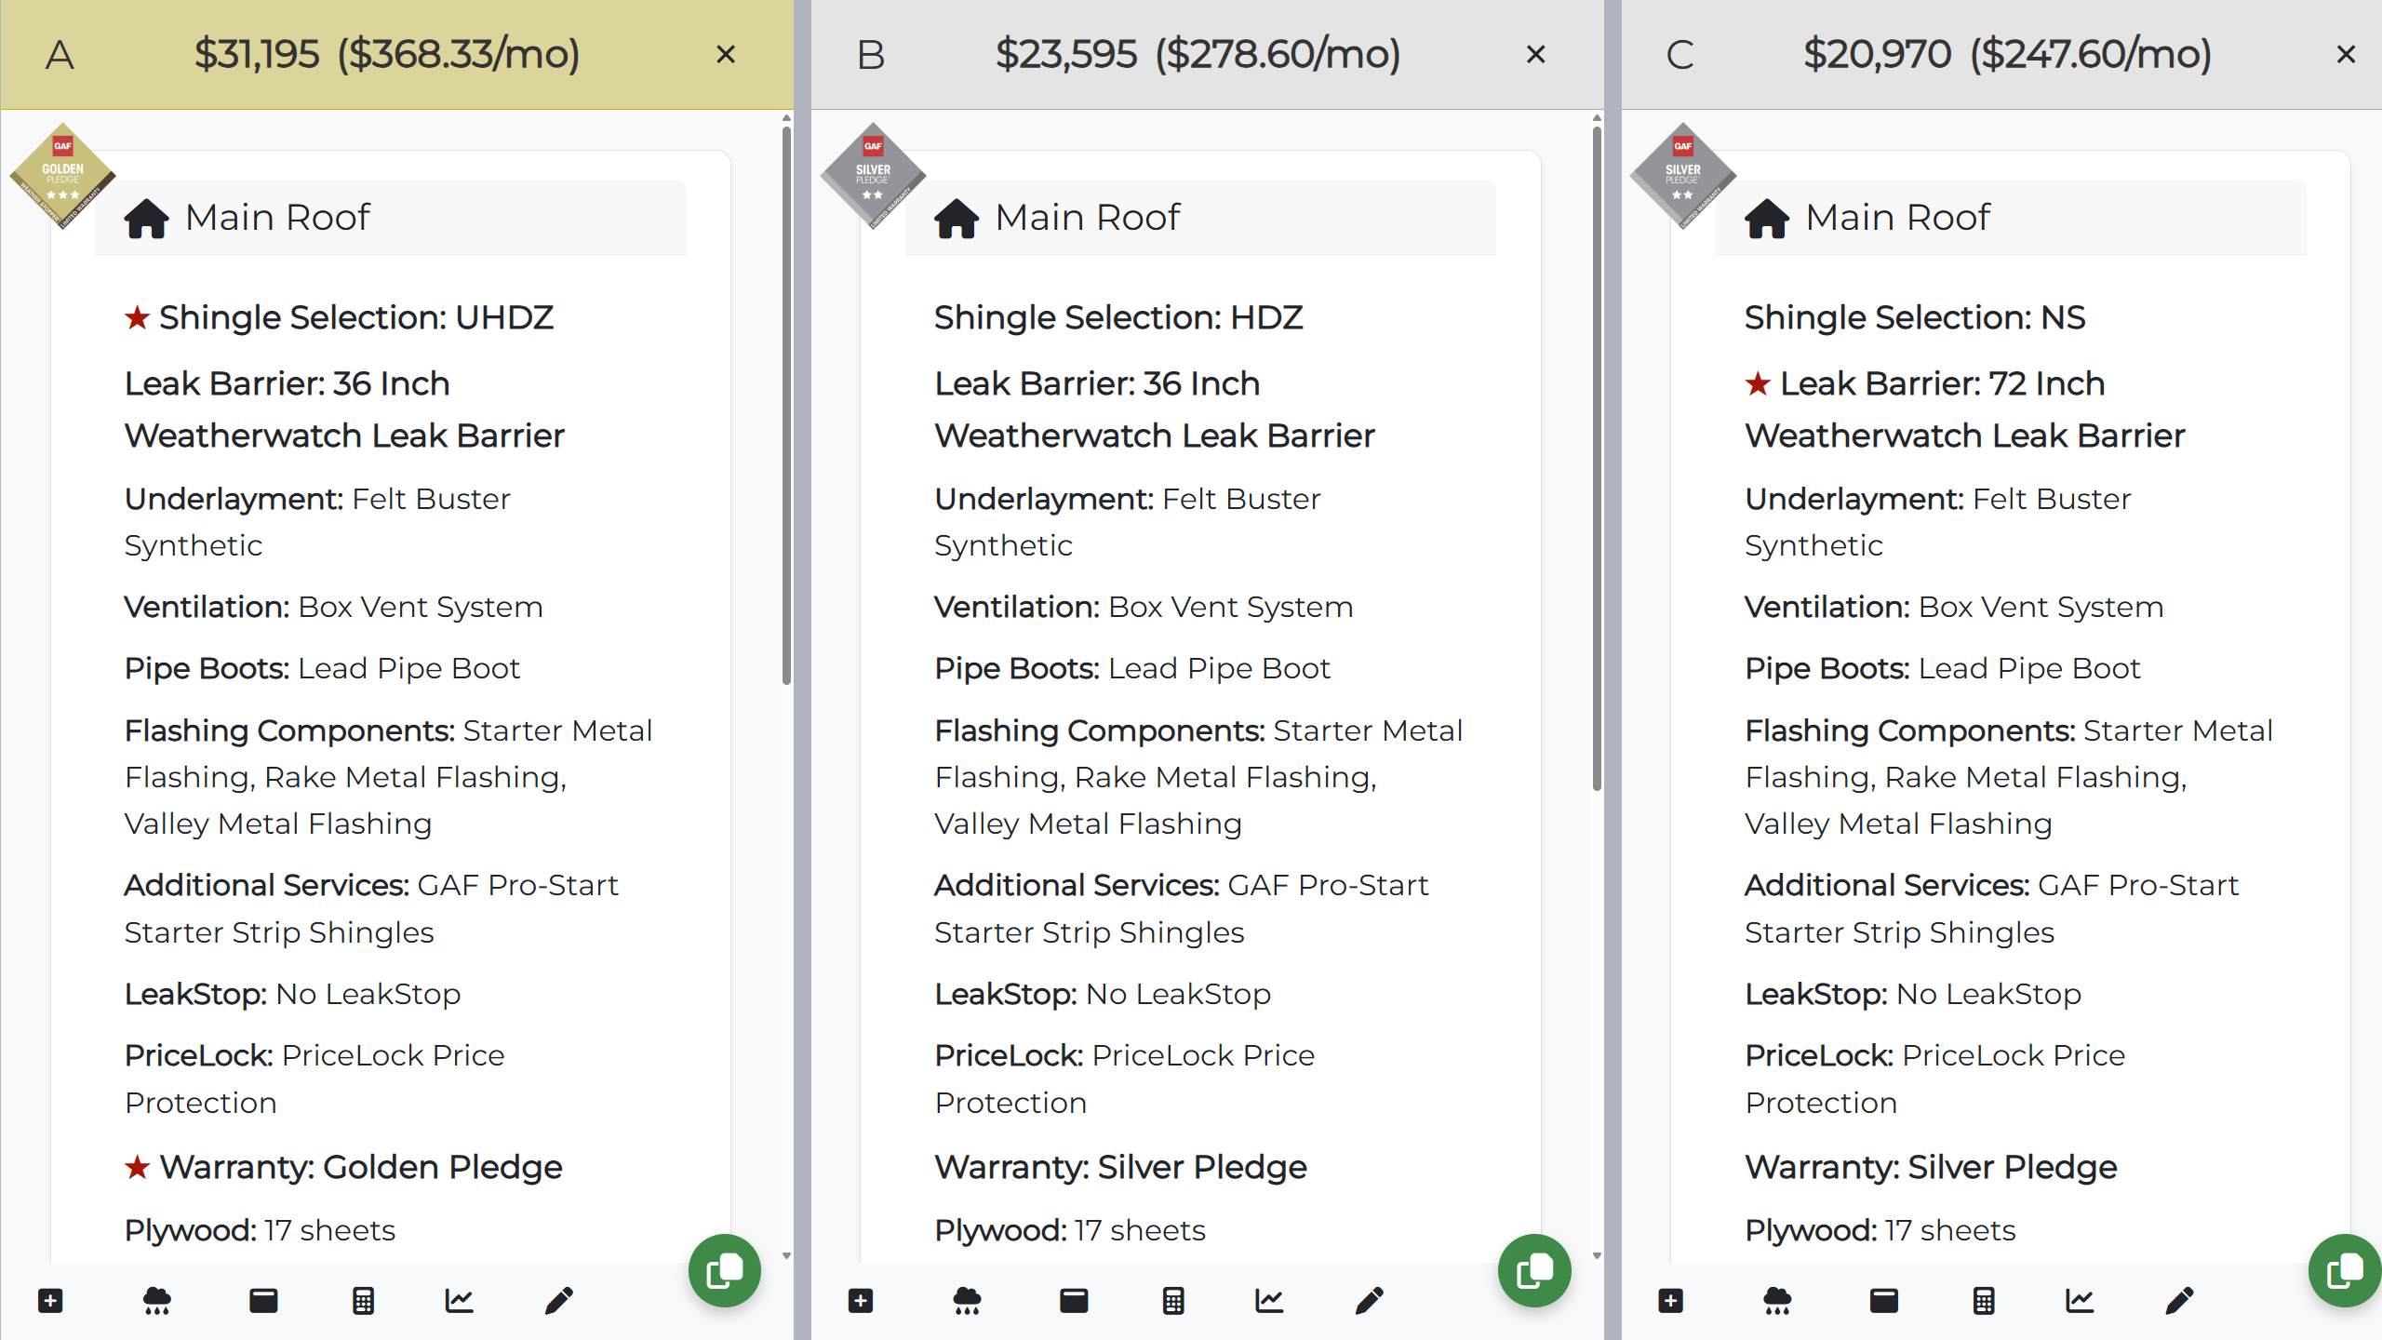Image resolution: width=2382 pixels, height=1340 pixels.
Task: Click the plus-square icon in option A toolbar
Action: (50, 1300)
